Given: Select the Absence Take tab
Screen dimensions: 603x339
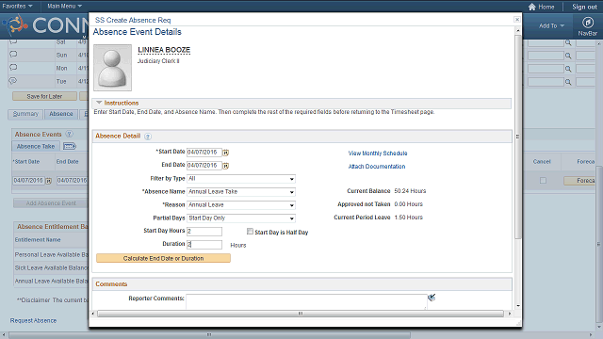Looking at the screenshot, I should [36, 147].
